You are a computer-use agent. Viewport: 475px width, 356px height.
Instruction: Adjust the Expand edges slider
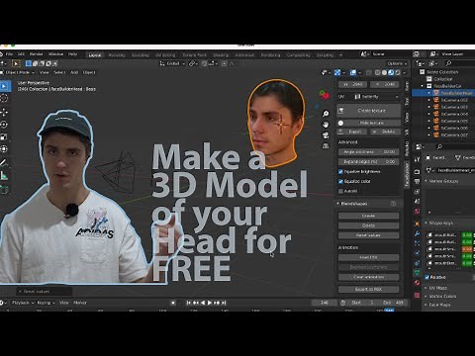[x=368, y=162]
